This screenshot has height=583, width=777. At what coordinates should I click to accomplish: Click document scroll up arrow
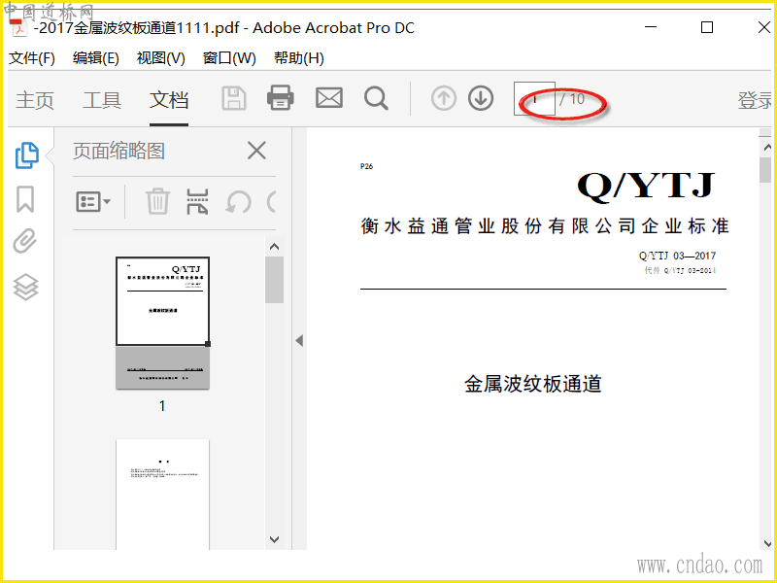pyautogui.click(x=767, y=148)
